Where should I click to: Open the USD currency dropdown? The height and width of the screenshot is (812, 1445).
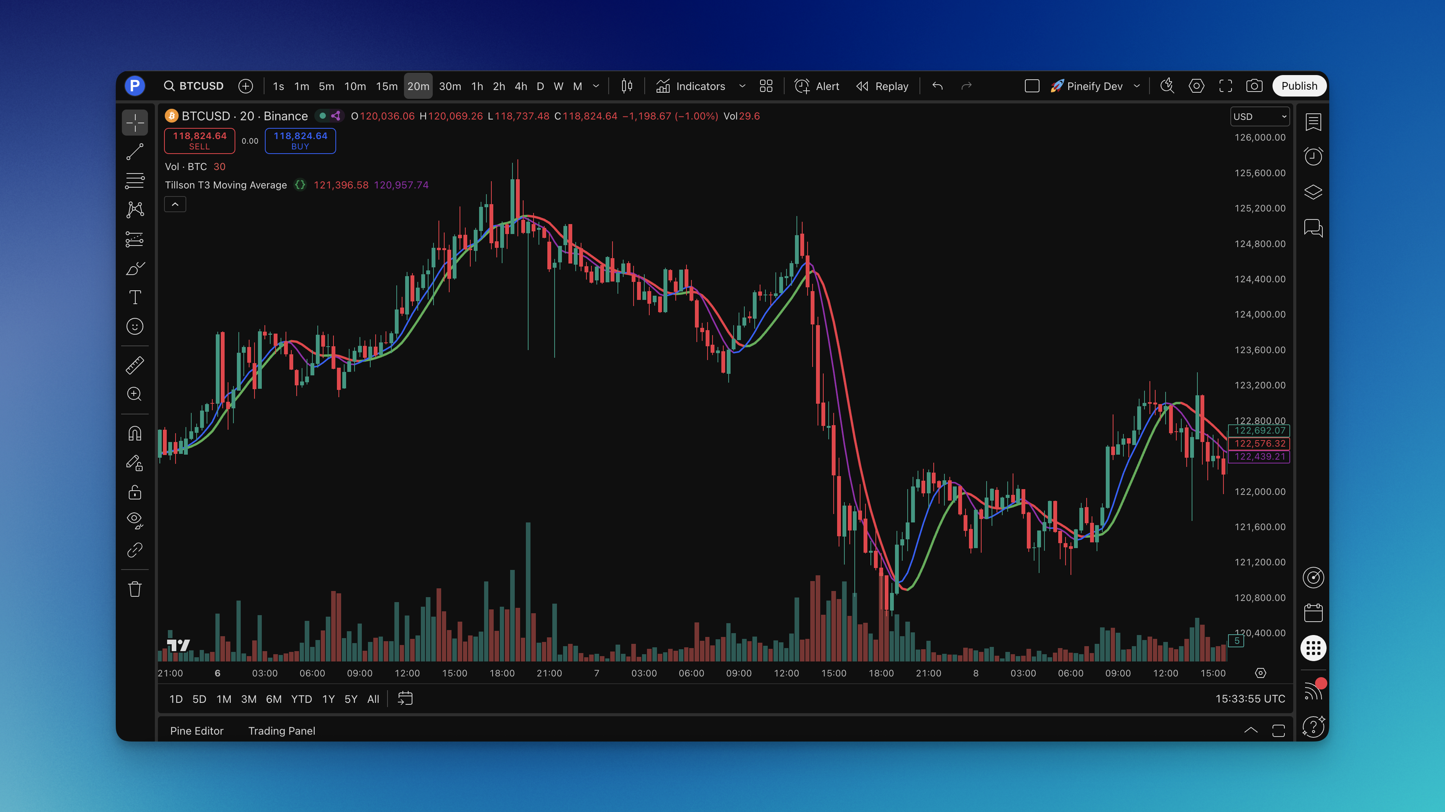tap(1260, 116)
